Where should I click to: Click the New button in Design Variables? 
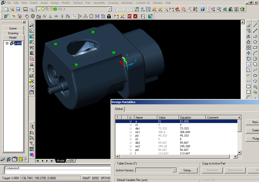(x=252, y=122)
